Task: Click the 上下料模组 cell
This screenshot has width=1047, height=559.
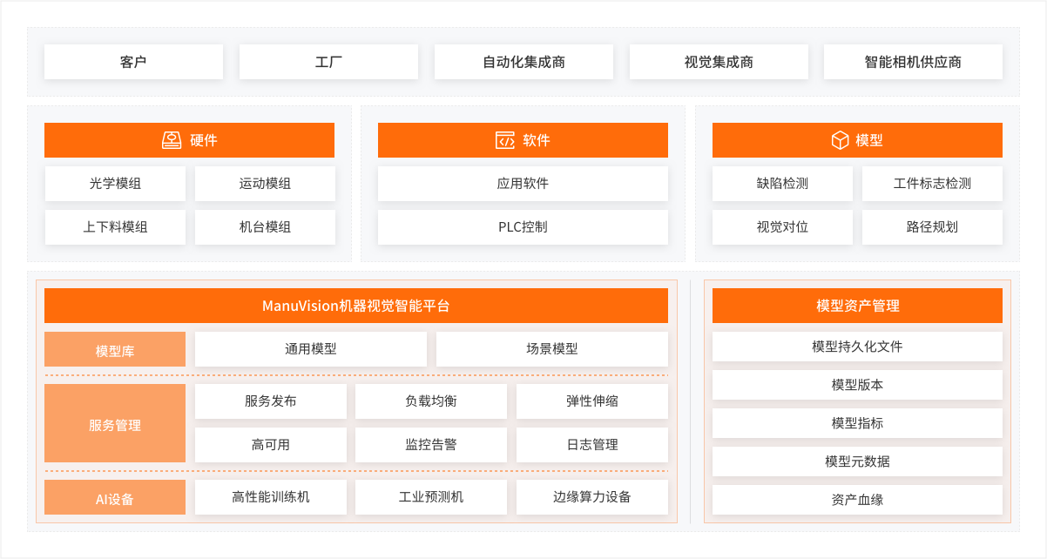Action: coord(115,227)
